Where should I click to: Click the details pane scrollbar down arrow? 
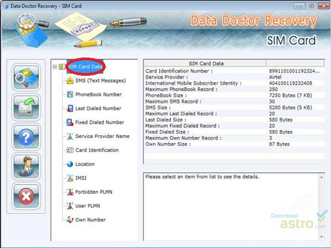[x=321, y=237]
